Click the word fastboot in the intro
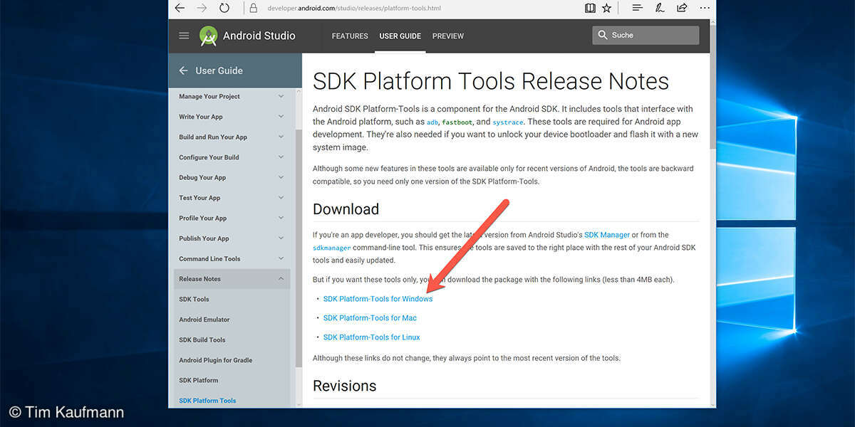This screenshot has width=855, height=427. [x=457, y=122]
